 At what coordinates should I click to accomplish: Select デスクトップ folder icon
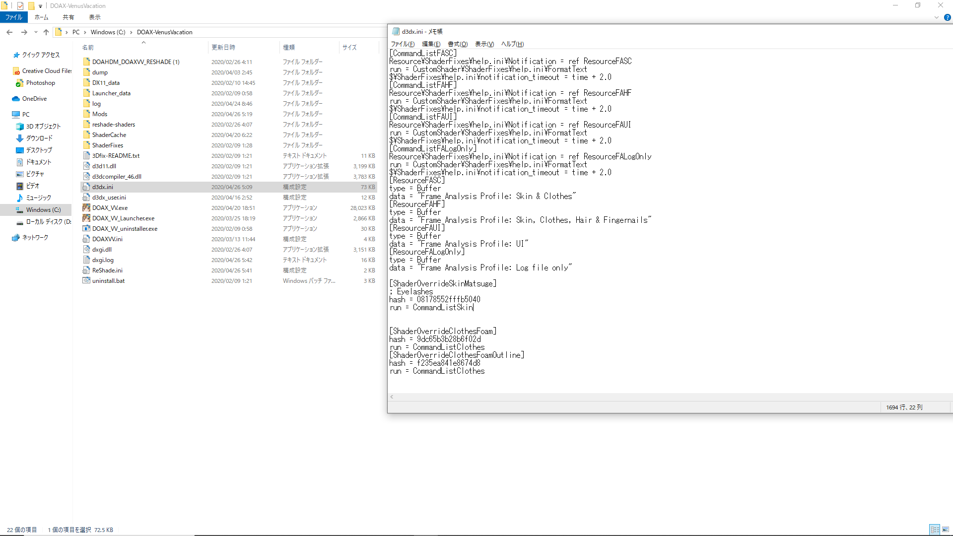click(20, 150)
